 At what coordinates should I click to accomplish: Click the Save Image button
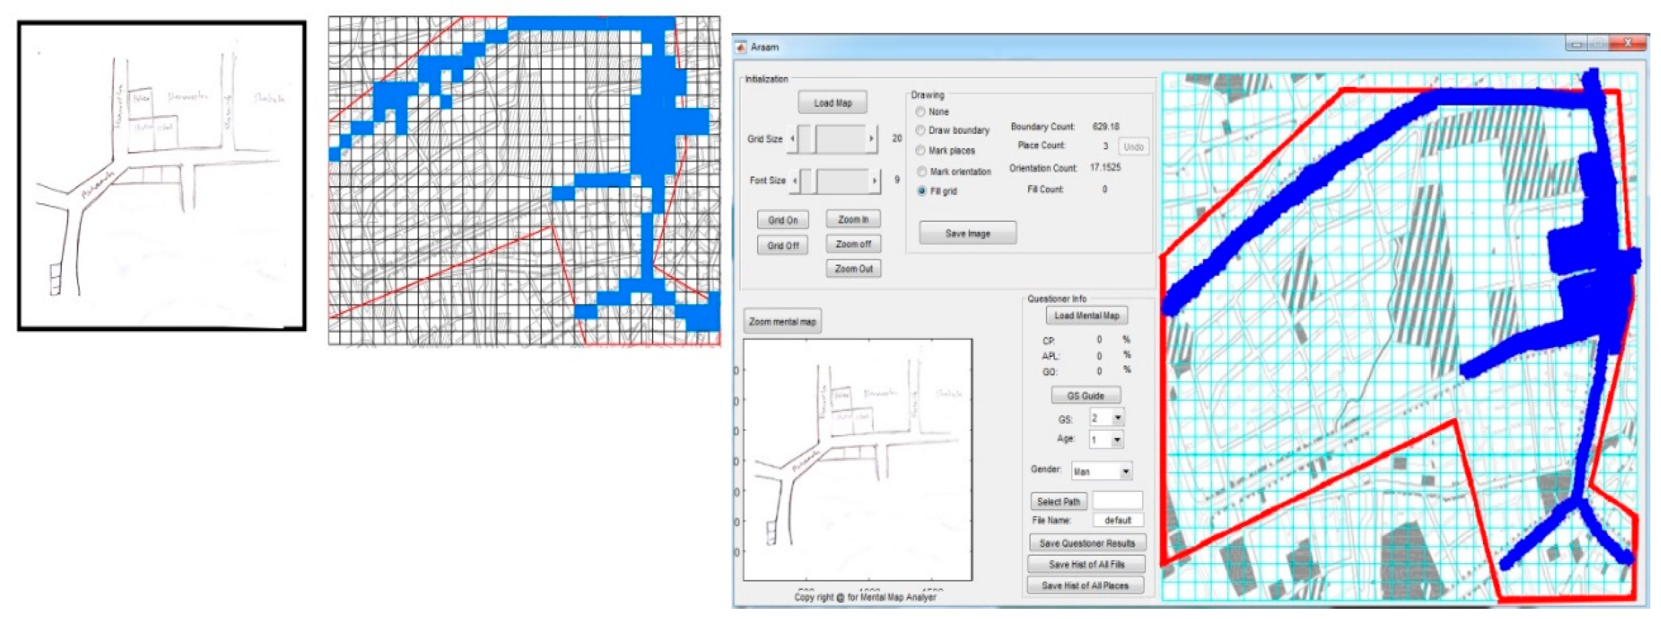pyautogui.click(x=967, y=233)
